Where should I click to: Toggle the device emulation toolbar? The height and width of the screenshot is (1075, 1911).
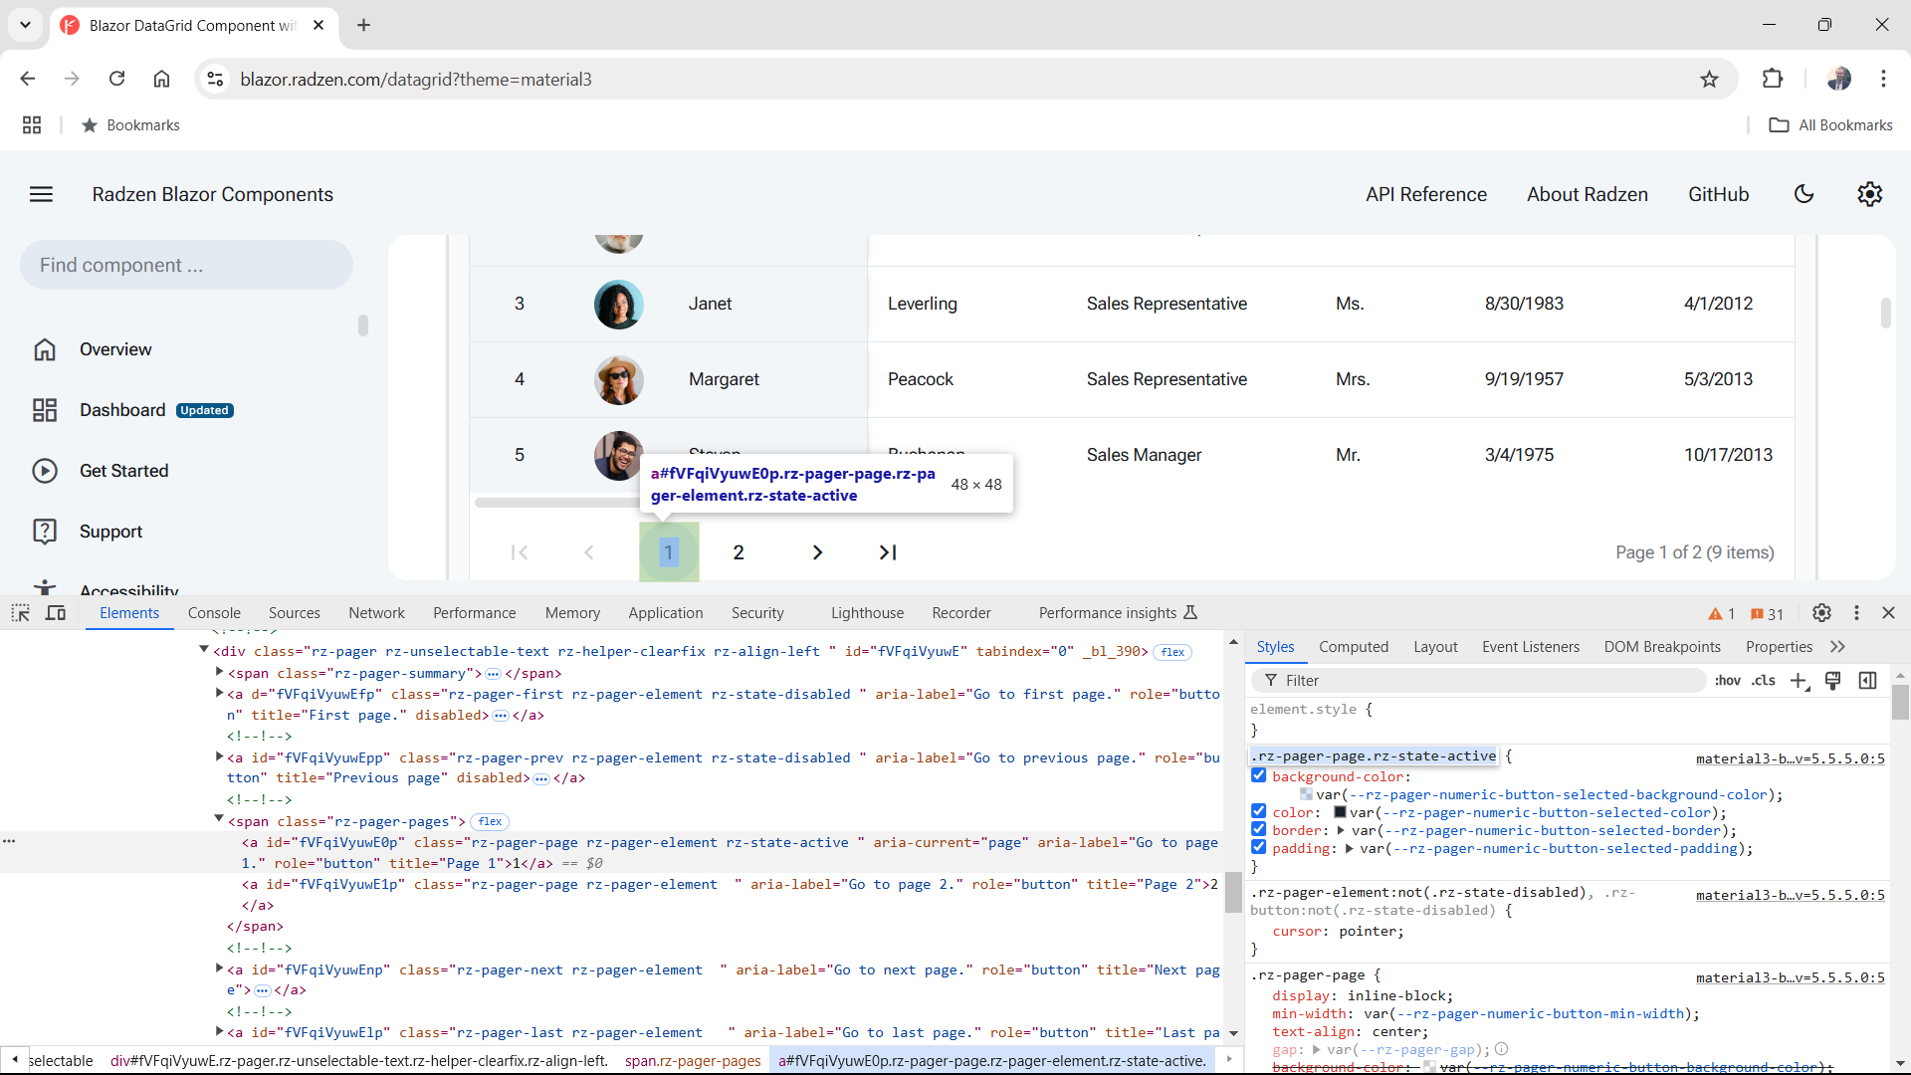56,613
